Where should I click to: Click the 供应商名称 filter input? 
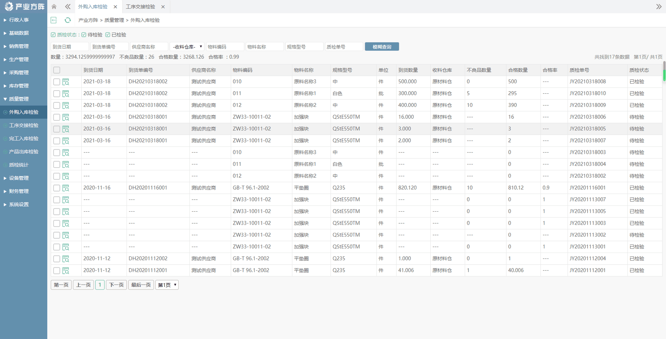(x=149, y=47)
